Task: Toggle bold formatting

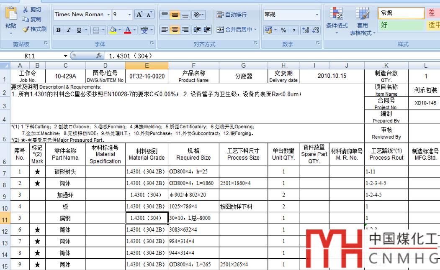Action: click(x=58, y=30)
